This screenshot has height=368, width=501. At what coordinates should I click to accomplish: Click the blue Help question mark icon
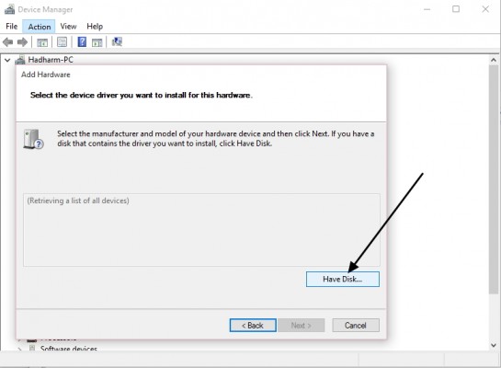(82, 42)
